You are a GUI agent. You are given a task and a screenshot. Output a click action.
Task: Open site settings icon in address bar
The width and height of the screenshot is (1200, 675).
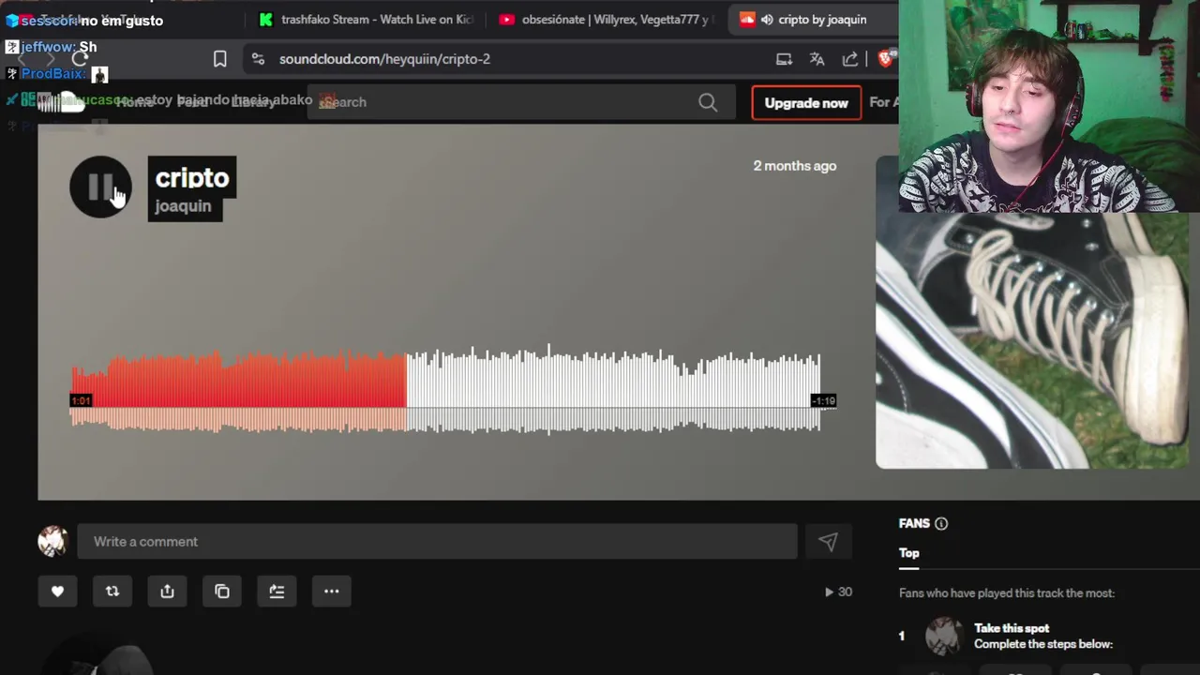point(258,59)
